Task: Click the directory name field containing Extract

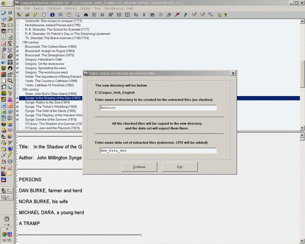Action: pyautogui.click(x=158, y=108)
